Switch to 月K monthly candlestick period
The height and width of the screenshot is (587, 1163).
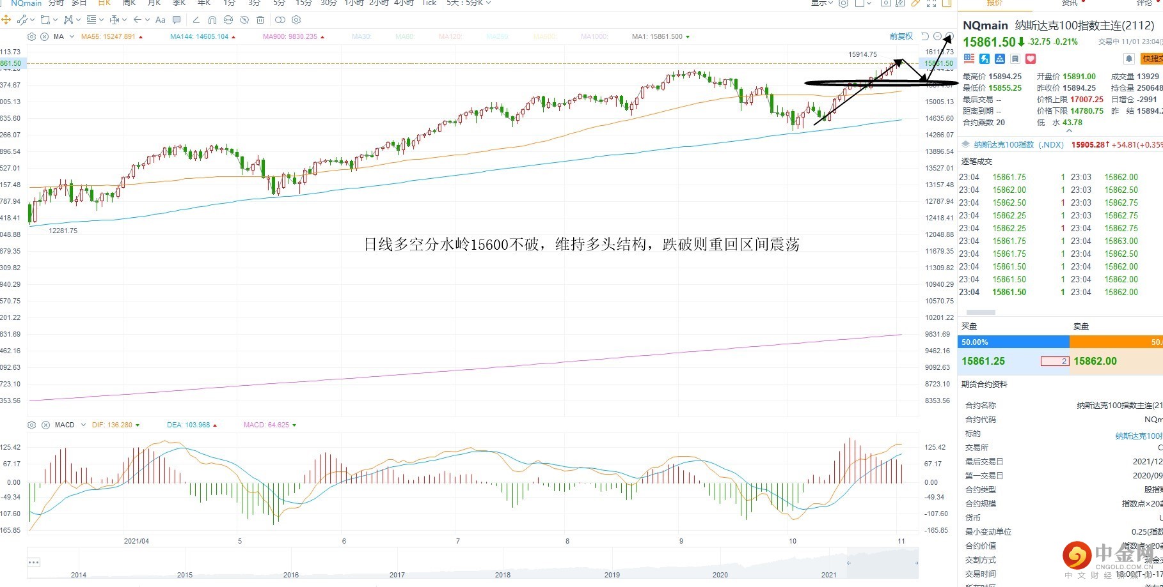[154, 3]
